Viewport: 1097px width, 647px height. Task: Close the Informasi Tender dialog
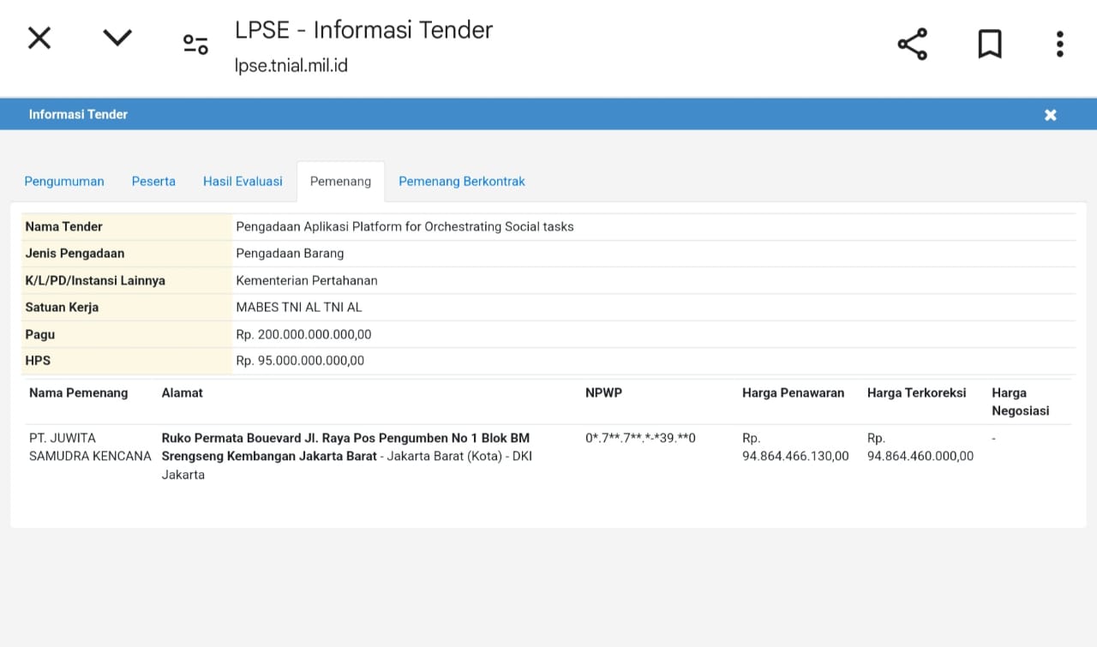click(1051, 115)
